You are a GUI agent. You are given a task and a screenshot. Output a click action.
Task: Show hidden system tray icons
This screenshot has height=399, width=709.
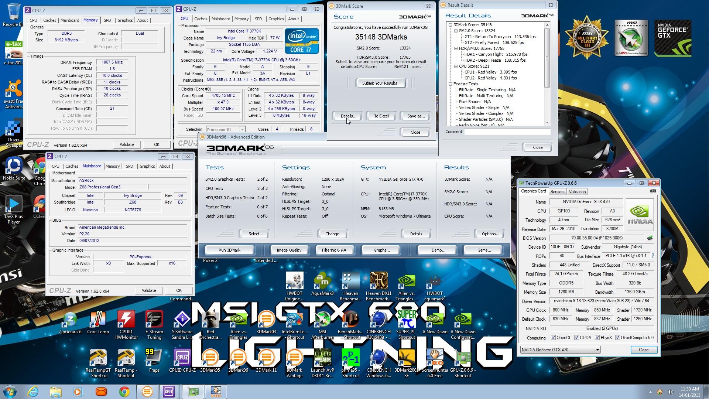tap(650, 392)
